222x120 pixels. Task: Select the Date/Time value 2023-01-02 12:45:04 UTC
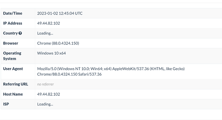click(60, 13)
